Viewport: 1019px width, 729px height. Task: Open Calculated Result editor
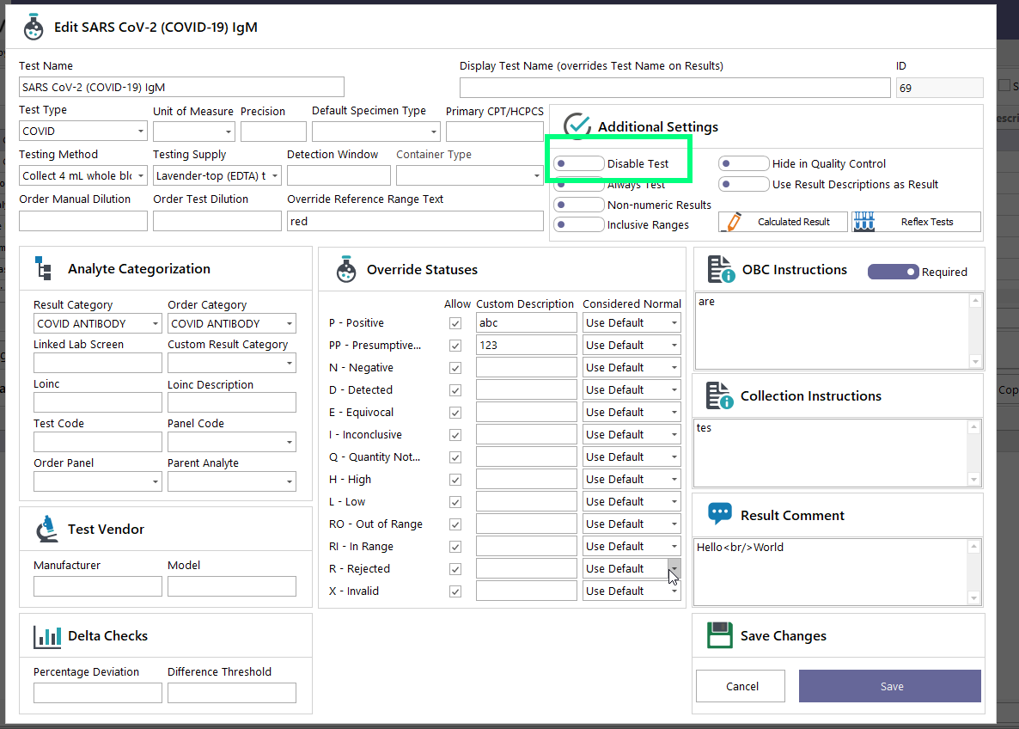tap(783, 222)
